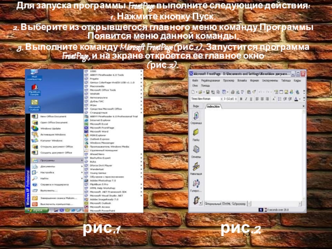This screenshot has height=249, width=332.
Task: Open the Папки view in Views bar
Action: pyautogui.click(x=196, y=135)
